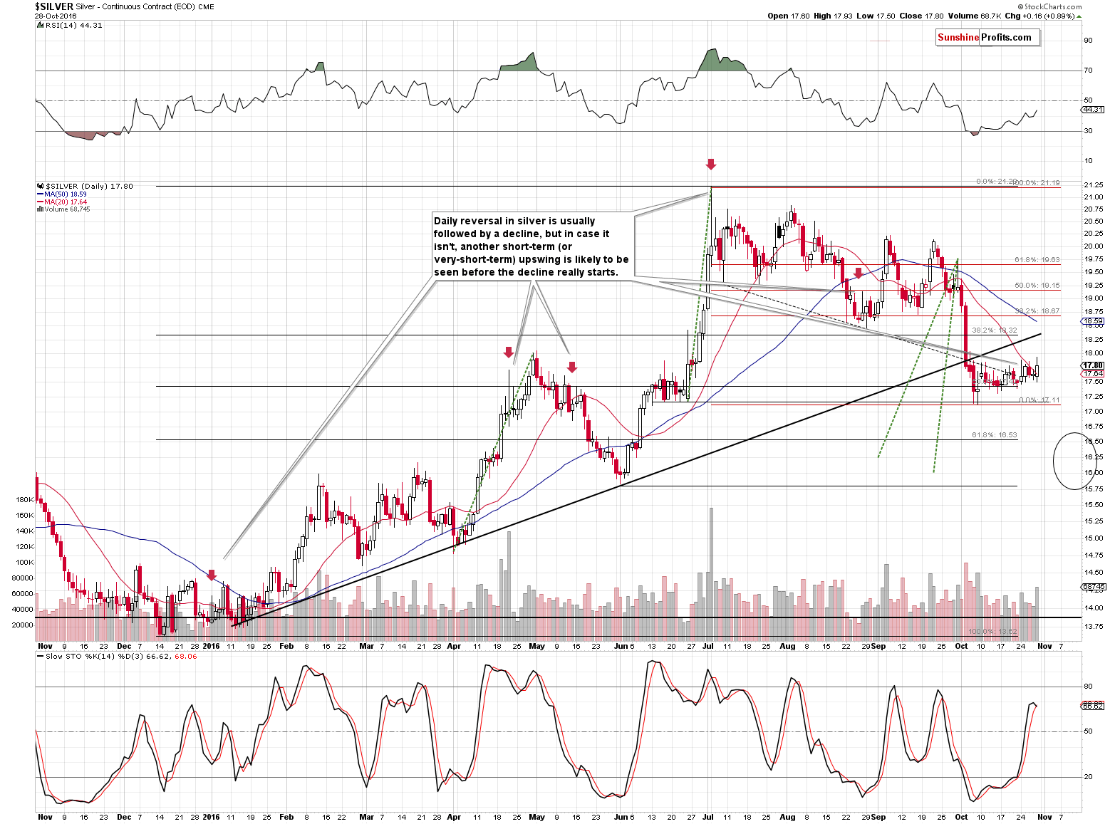Click the $SILVER ticker symbol title
Image resolution: width=1115 pixels, height=824 pixels.
coord(54,6)
